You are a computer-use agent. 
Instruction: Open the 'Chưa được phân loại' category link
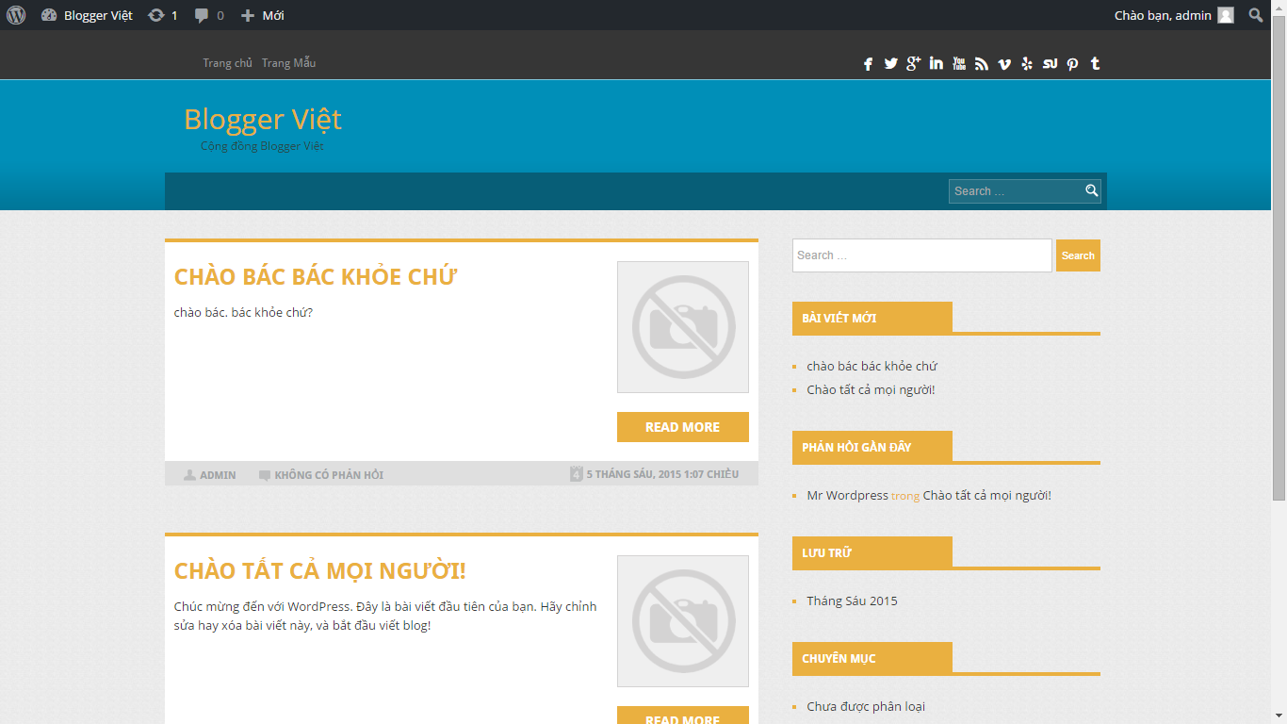tap(867, 706)
